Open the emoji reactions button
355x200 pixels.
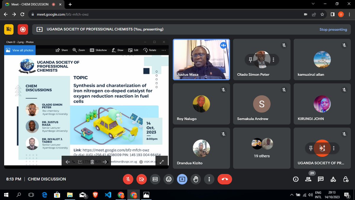tap(169, 179)
